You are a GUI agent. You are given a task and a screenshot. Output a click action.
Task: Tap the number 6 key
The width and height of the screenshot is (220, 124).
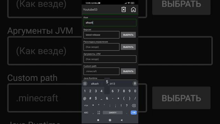click(x=112, y=91)
